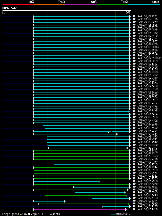
Task: Click the UniRef100_Q6XNL9 alignment arrowhead
Action: [x=99, y=181]
